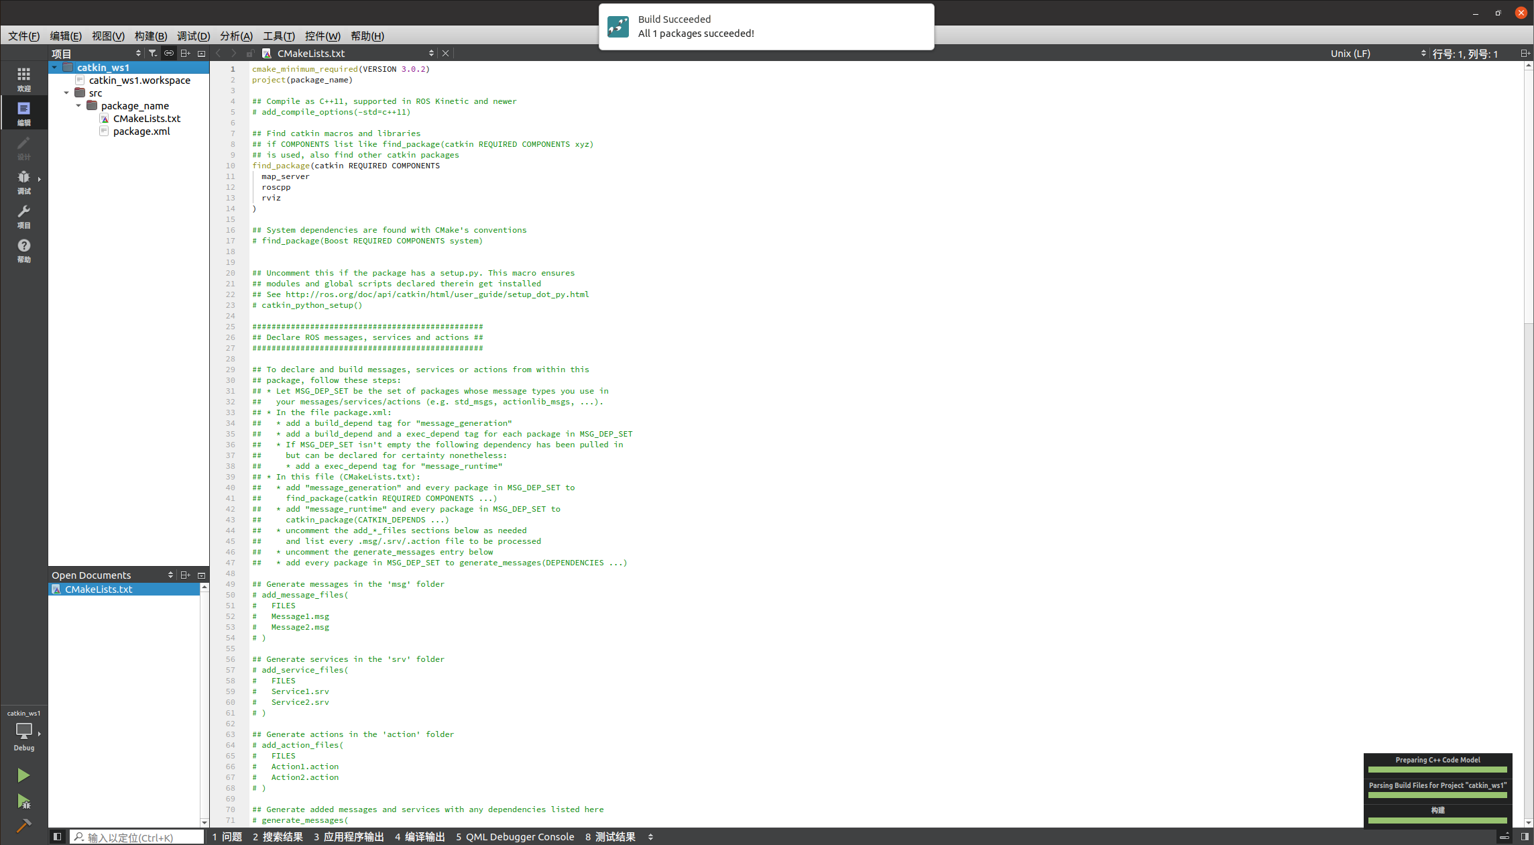Switch to Debug mode in sidebar
The image size is (1534, 845).
coord(23,181)
